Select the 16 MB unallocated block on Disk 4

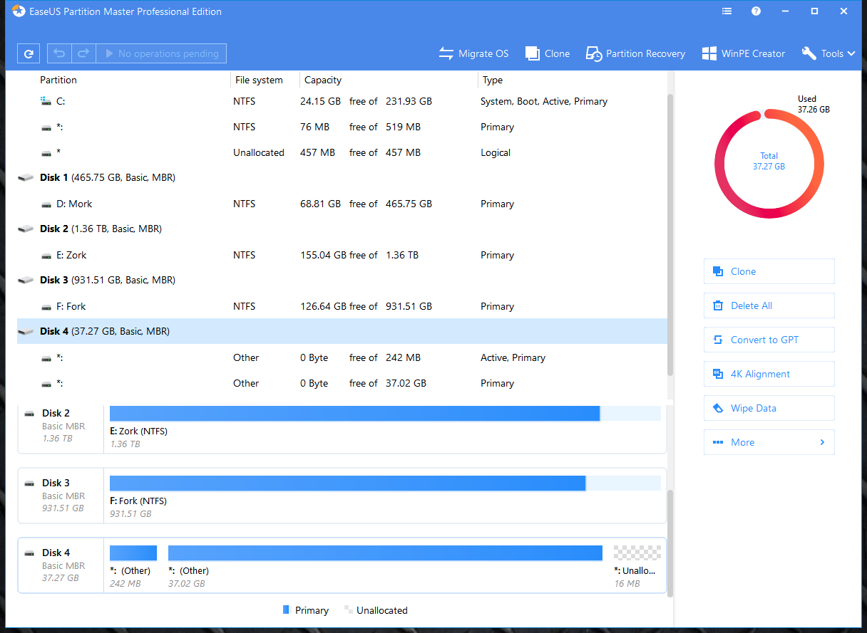[x=637, y=553]
